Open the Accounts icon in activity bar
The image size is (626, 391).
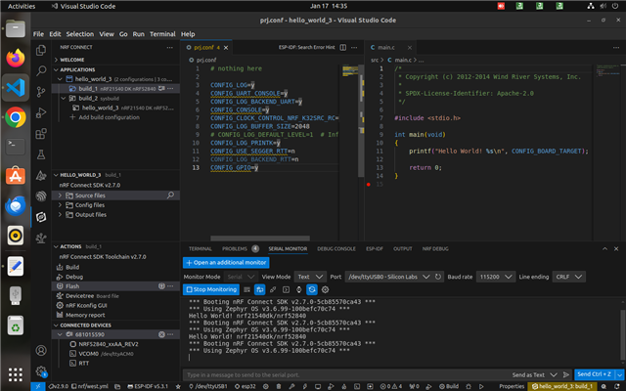(41, 350)
